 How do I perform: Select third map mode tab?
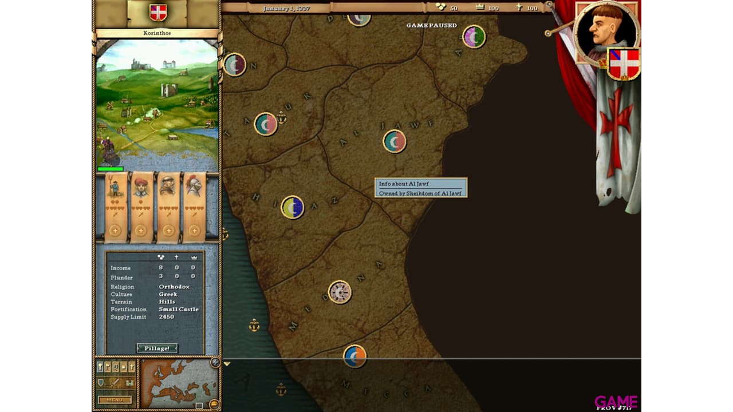pyautogui.click(x=116, y=367)
